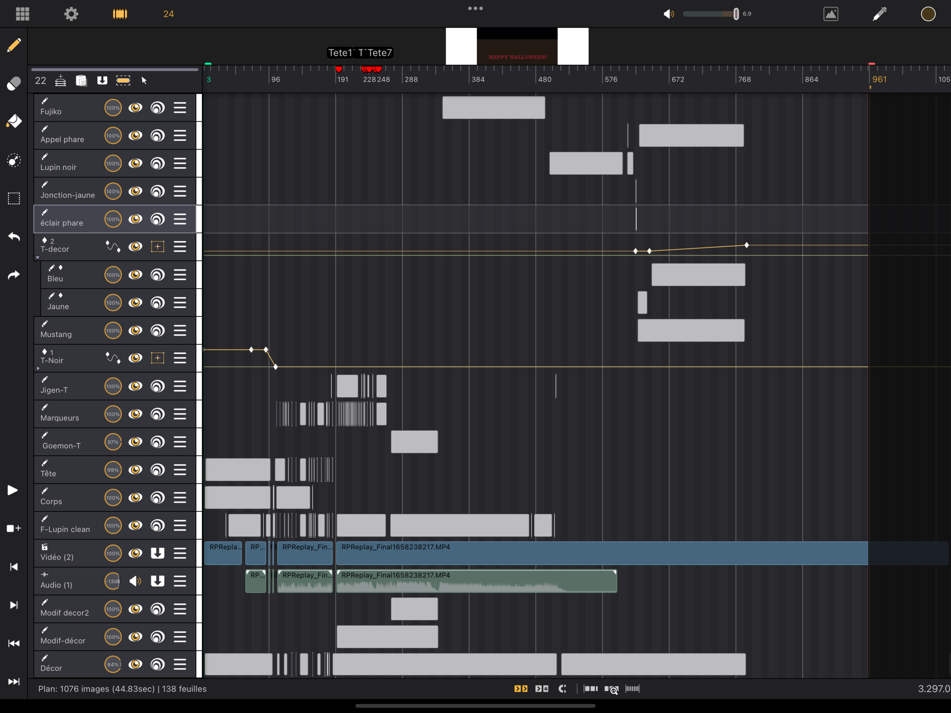Activate the dotted rectangle selection tool

[14, 198]
